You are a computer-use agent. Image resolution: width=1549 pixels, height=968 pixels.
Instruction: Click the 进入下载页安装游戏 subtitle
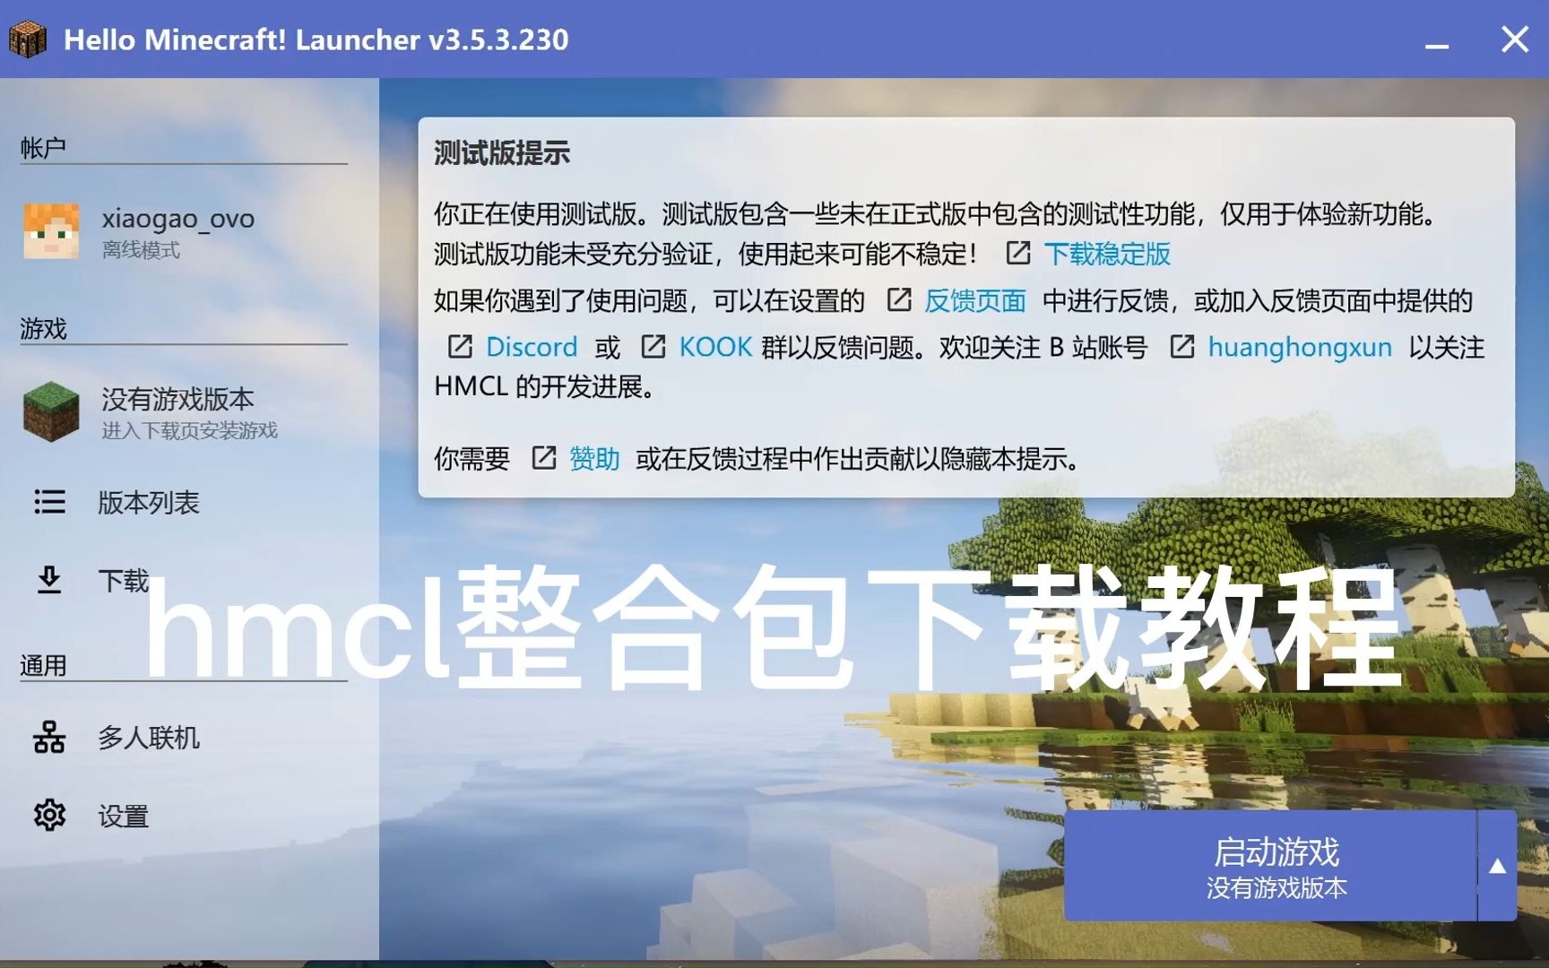189,431
